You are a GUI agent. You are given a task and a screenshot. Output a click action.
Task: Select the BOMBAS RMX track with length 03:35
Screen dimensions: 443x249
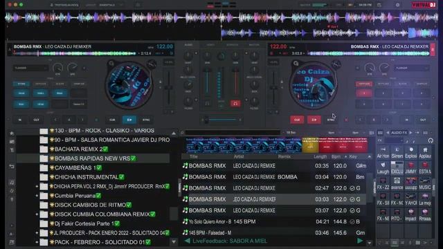(x=274, y=166)
